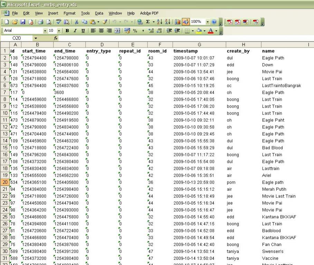
Task: Click the AutoSum sigma button
Action: point(148,22)
